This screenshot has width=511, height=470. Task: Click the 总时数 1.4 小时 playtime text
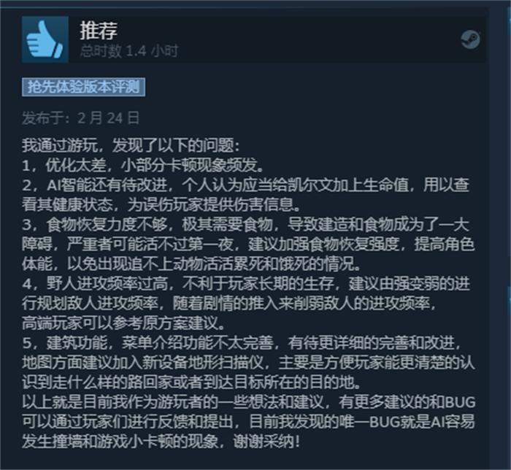pos(129,51)
